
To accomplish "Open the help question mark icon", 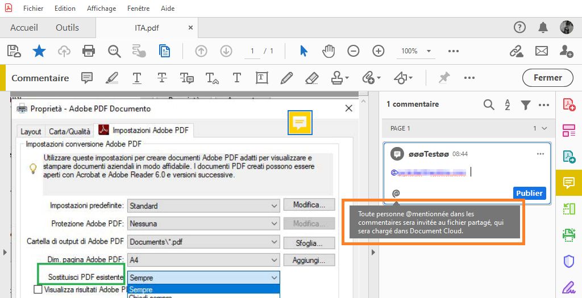I will click(x=519, y=27).
